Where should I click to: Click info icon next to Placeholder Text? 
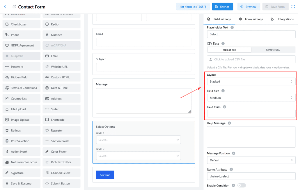[232, 28]
